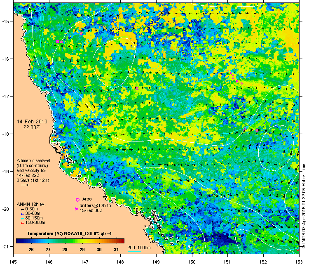Click the longitude axis label 151
Viewport: 309px width, 264px height.
coord(227,262)
